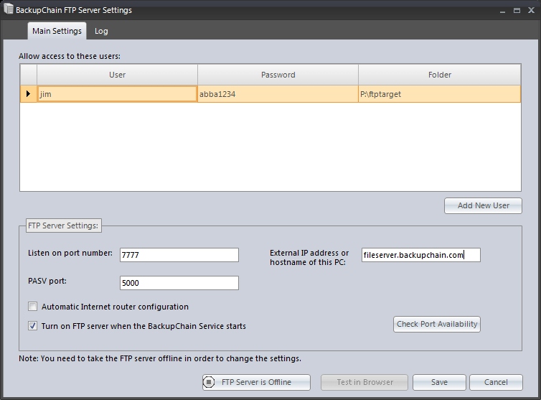Select the folder cell 'P:\ftptarget'
This screenshot has width=541, height=400.
[440, 94]
